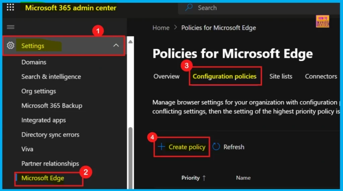The width and height of the screenshot is (343, 191).
Task: Click the Settings label in navigation
Action: click(x=33, y=46)
